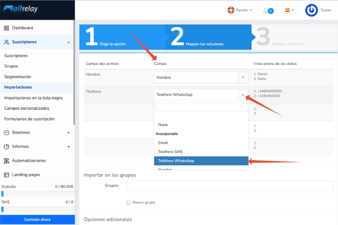Click the Contrata ahora button
Viewport: 338px width, 225px height.
(x=37, y=220)
